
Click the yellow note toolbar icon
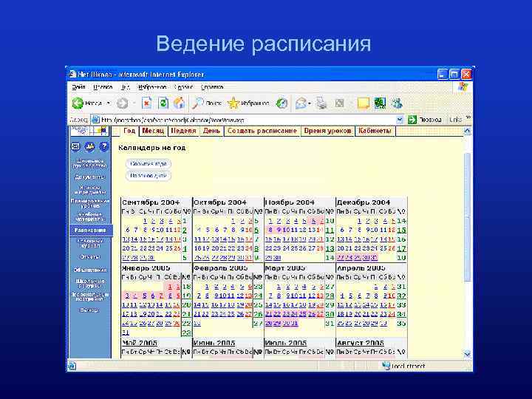[x=364, y=103]
